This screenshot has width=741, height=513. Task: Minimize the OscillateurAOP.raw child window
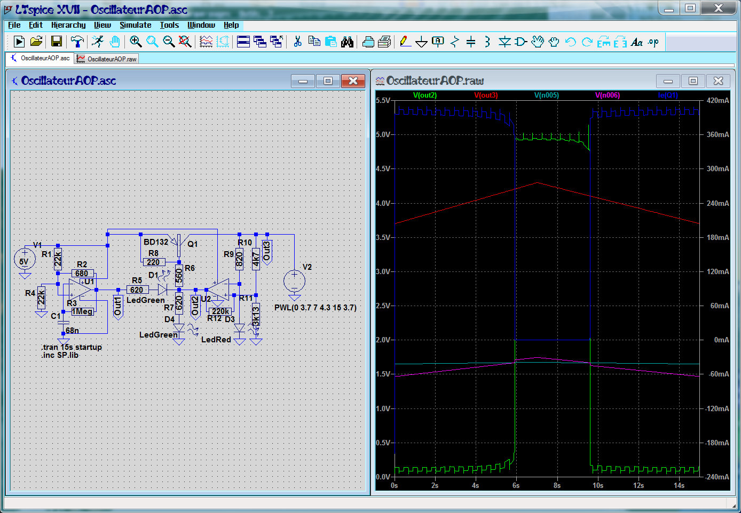click(x=668, y=81)
